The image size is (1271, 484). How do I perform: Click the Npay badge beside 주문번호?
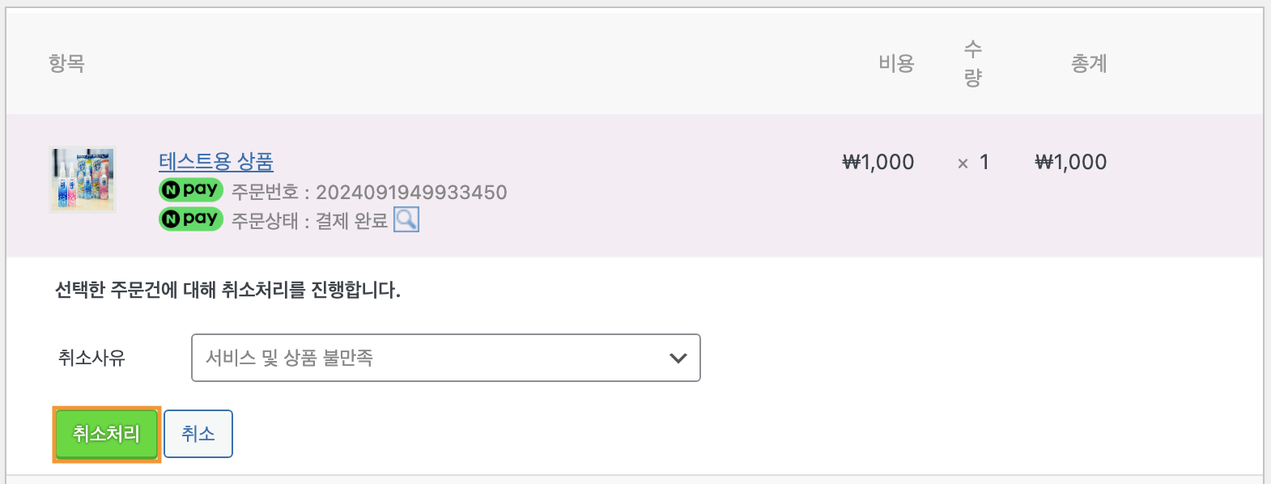point(191,189)
